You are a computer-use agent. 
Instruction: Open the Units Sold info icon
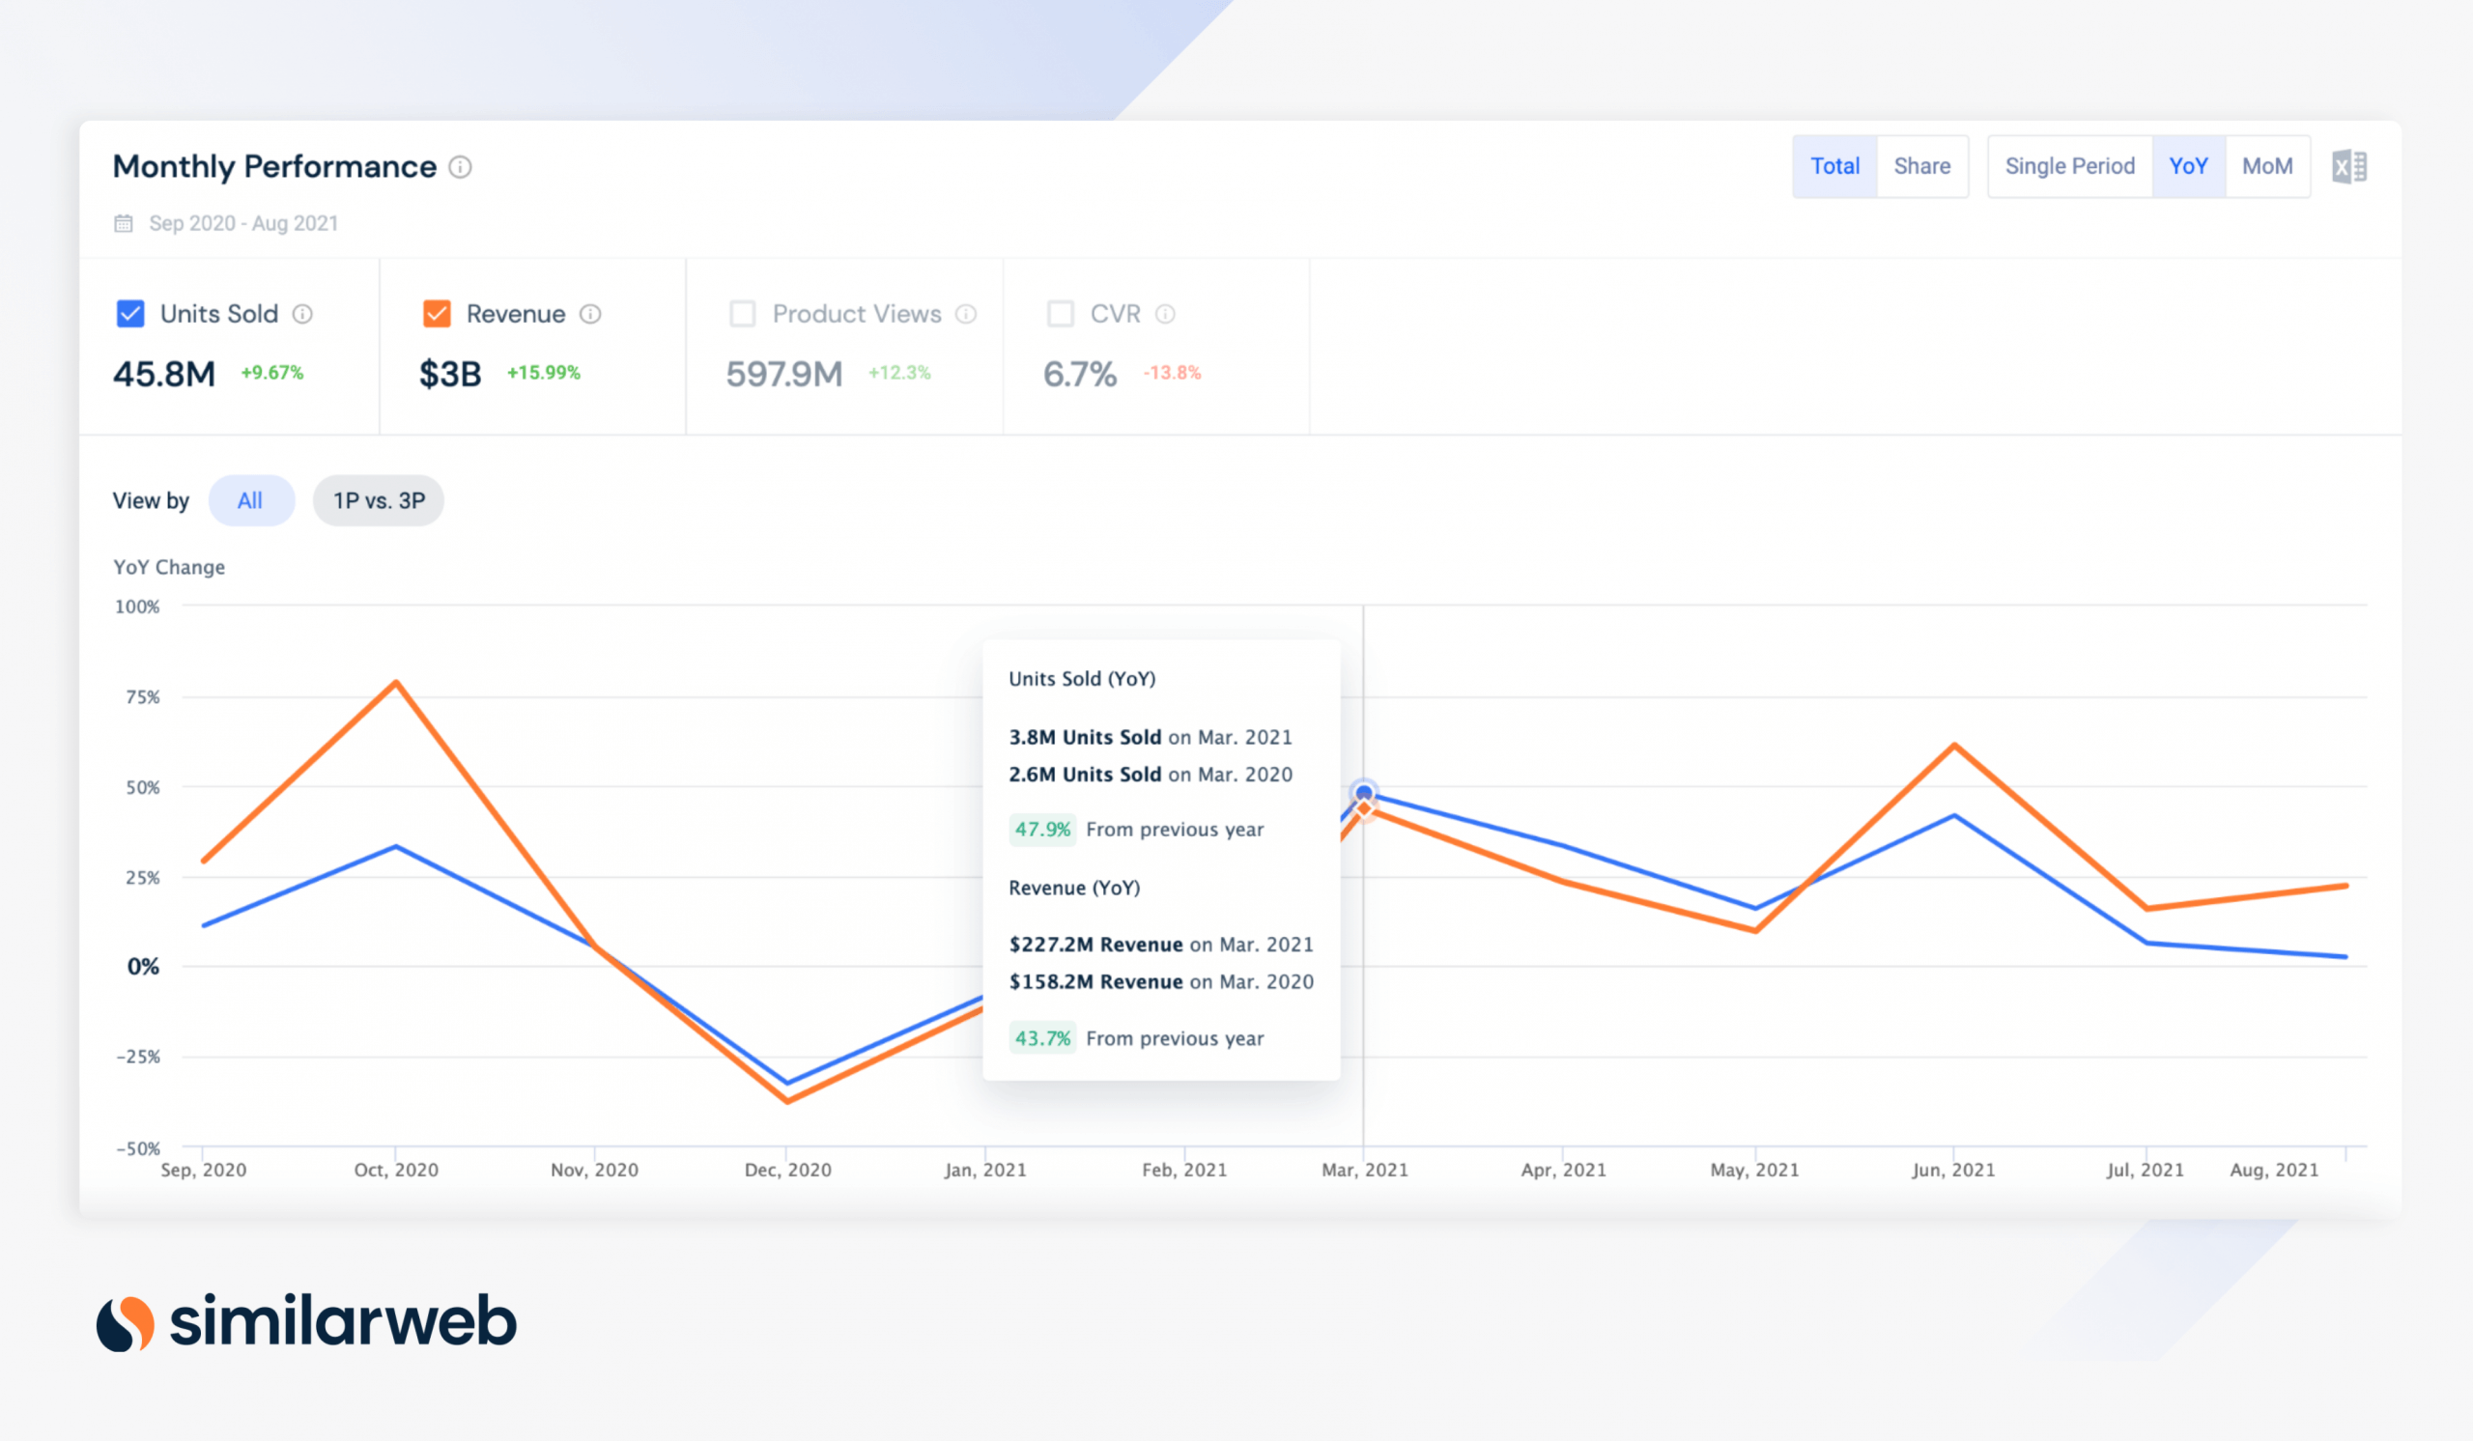pos(302,314)
